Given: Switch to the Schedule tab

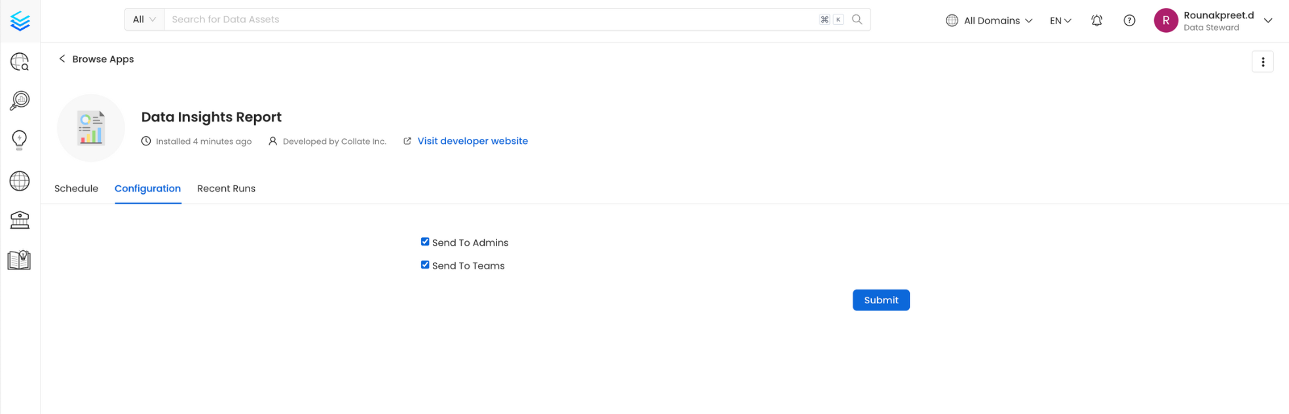Looking at the screenshot, I should 76,189.
